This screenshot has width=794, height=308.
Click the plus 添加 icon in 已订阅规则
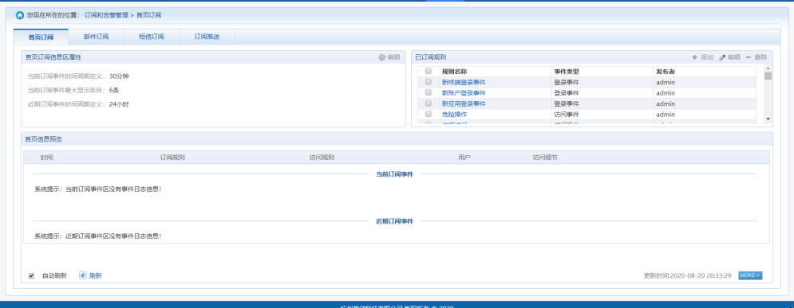pos(695,57)
